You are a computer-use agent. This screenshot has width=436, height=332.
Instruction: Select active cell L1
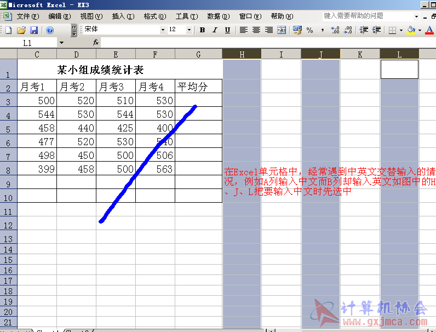click(399, 69)
